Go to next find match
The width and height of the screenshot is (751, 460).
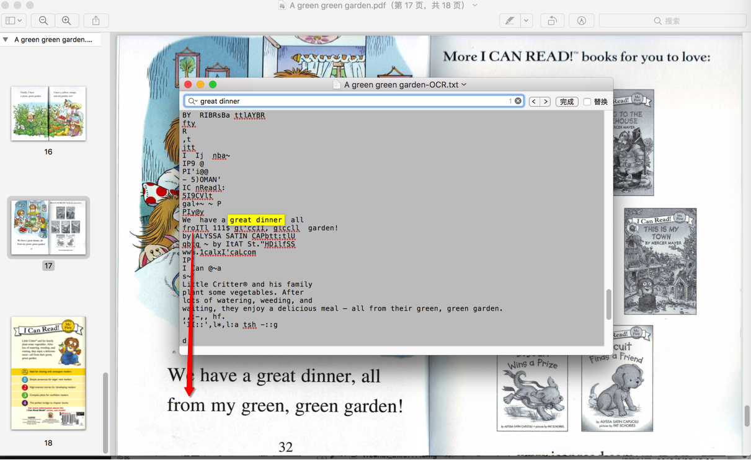(545, 102)
